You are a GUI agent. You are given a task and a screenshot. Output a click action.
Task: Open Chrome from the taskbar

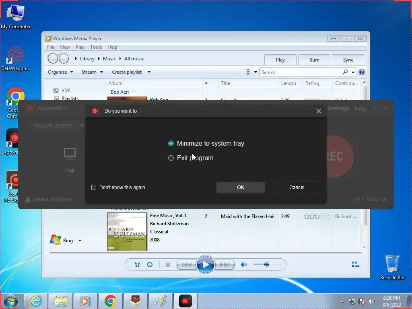pos(110,301)
